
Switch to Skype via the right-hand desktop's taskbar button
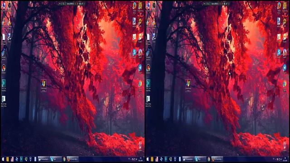tap(200, 159)
